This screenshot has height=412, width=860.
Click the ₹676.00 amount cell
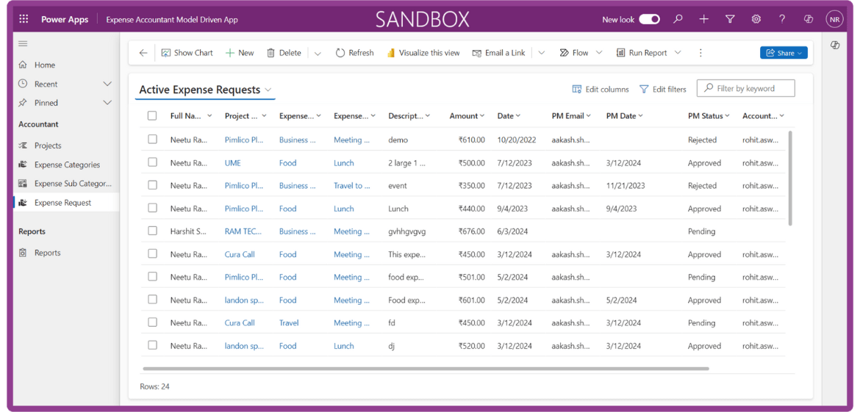coord(471,231)
